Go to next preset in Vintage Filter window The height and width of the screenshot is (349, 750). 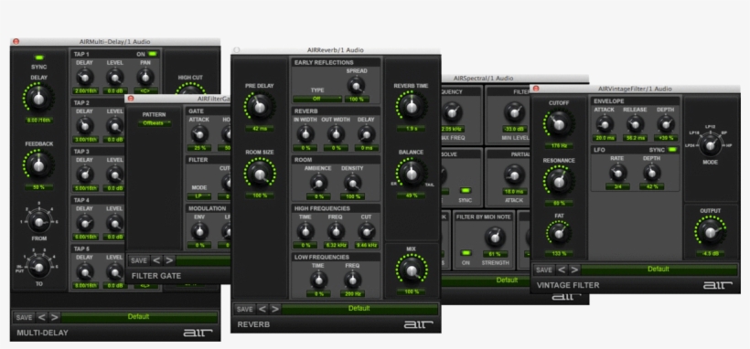pos(574,270)
